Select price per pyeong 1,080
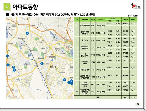The width and height of the screenshot is (146, 111). tap(133, 68)
